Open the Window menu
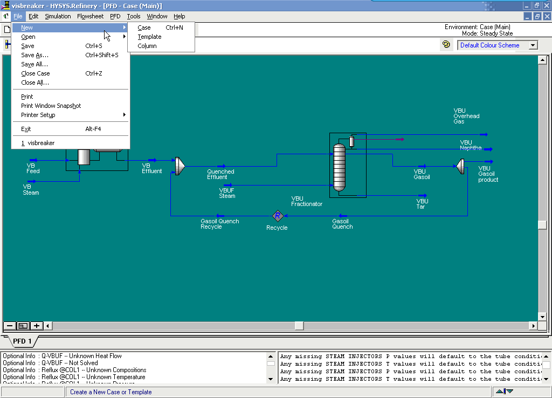552x398 pixels. [x=157, y=16]
